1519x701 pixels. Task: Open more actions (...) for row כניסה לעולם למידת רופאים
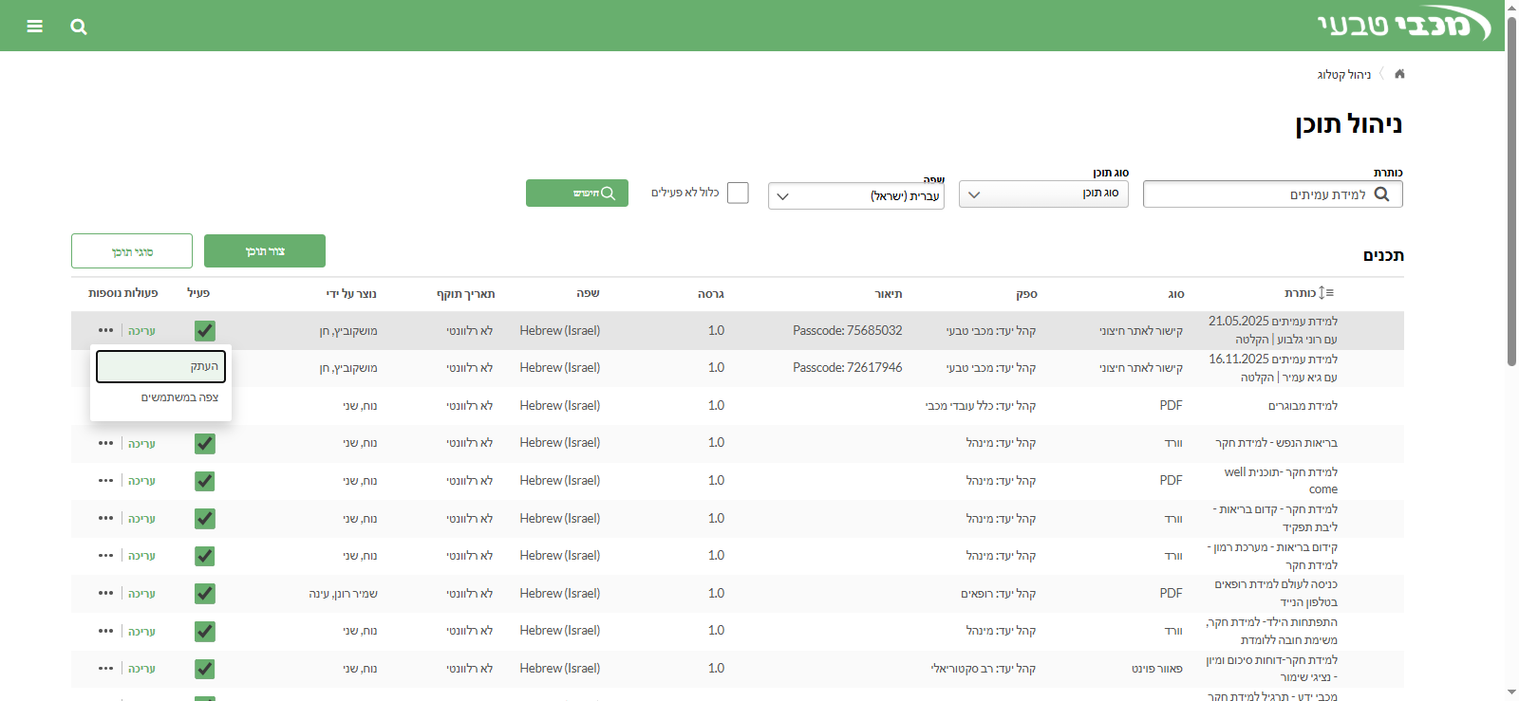(105, 594)
